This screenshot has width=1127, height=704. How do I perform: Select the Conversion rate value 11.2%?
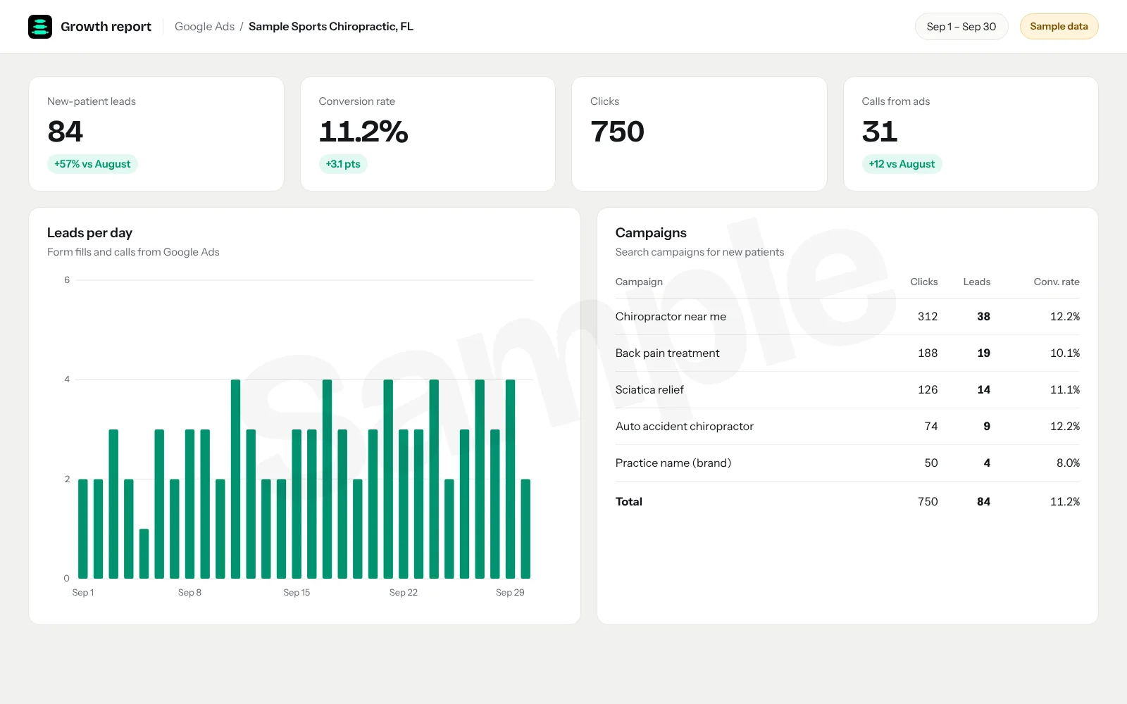[x=363, y=132]
